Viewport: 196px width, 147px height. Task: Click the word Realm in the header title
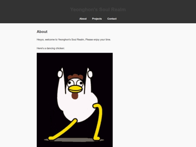[118, 9]
